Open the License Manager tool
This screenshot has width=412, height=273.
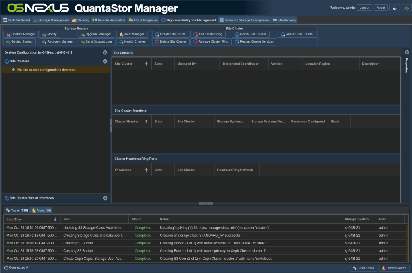pos(21,35)
